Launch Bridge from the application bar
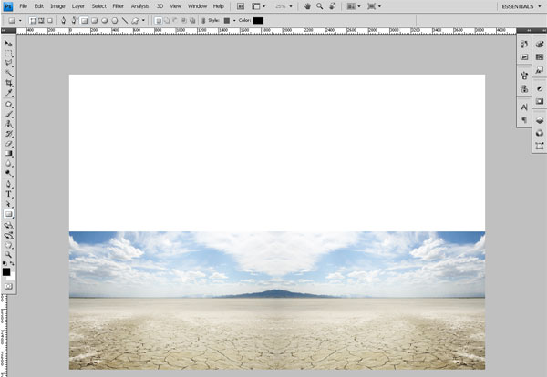This screenshot has width=547, height=377. pos(241,6)
